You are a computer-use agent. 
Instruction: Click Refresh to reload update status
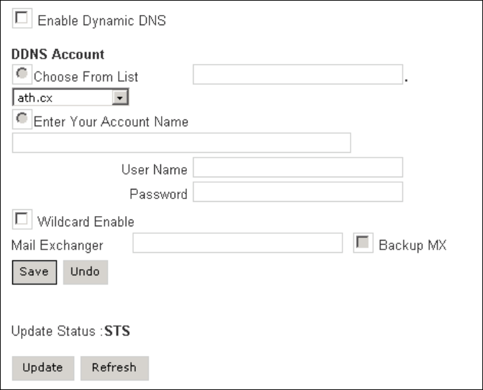tap(115, 368)
